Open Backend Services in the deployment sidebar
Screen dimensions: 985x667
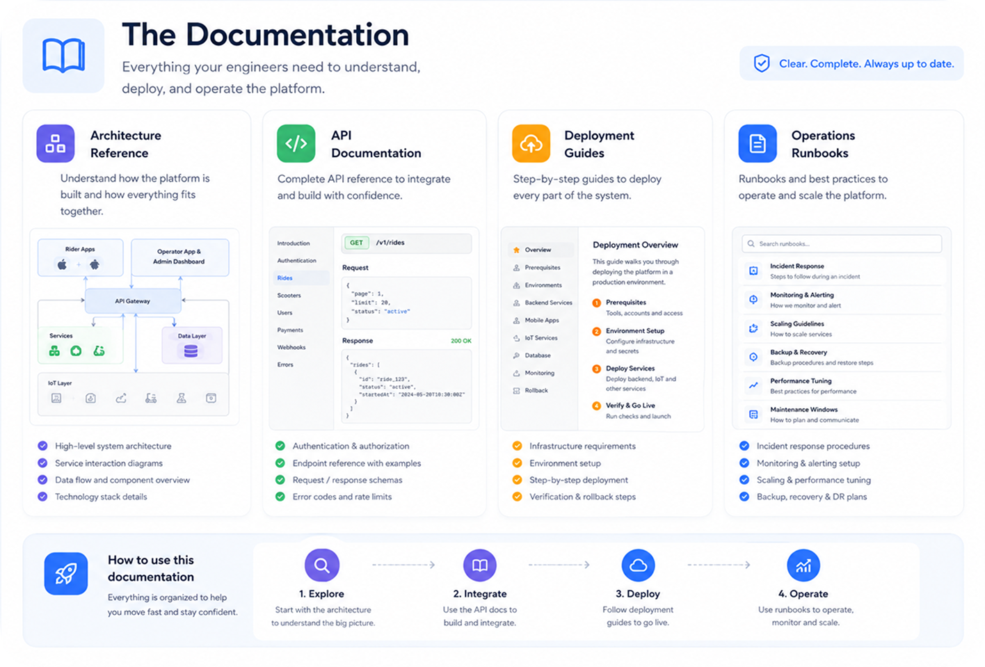point(549,303)
